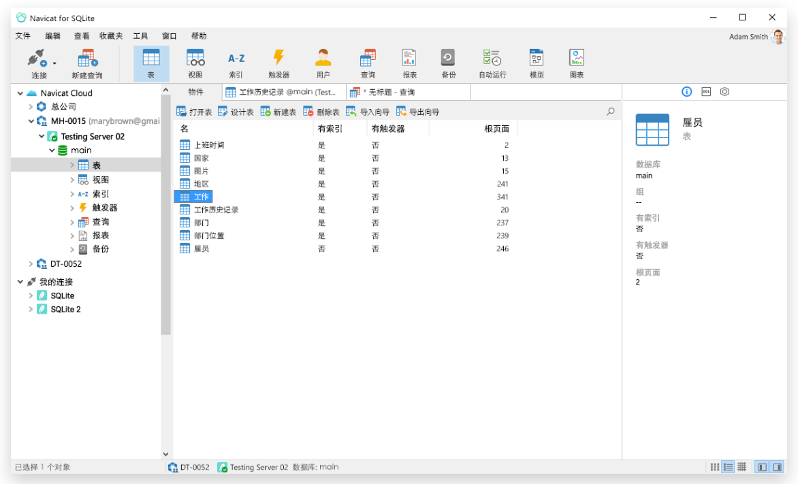Screen dimensions: 798x484
Task: Open the 查询 query toolbar icon
Action: click(x=368, y=63)
